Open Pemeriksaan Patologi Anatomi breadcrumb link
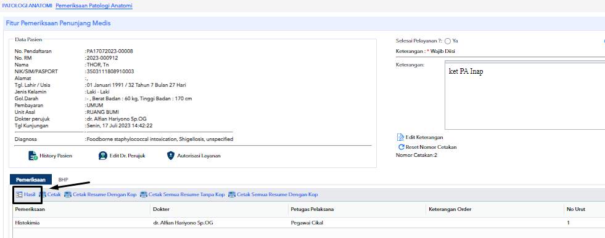The image size is (605, 238). [94, 6]
